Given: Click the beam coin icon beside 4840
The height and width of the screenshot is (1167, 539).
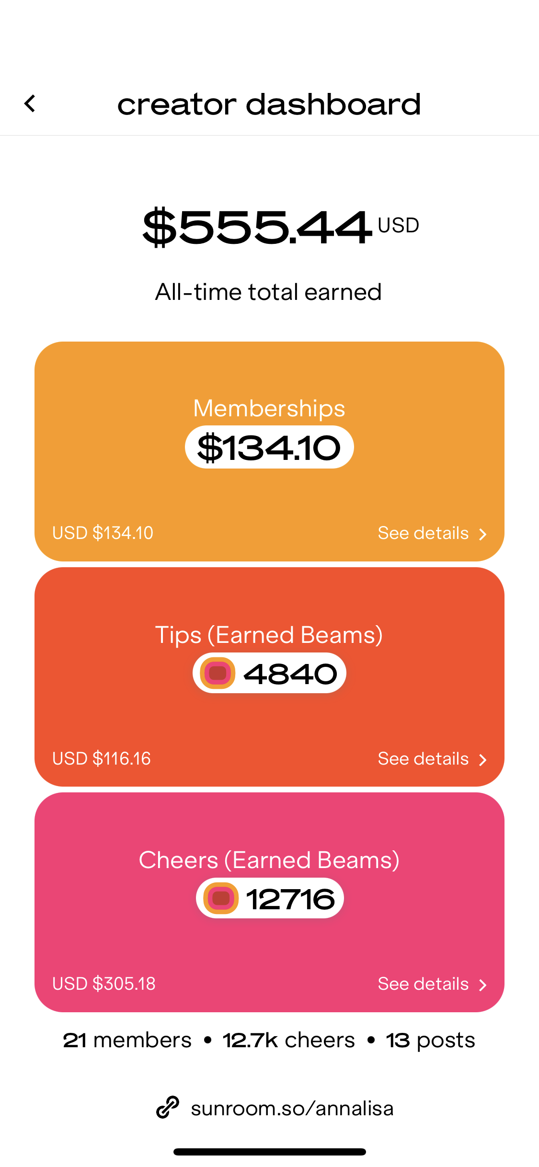Looking at the screenshot, I should coord(218,673).
